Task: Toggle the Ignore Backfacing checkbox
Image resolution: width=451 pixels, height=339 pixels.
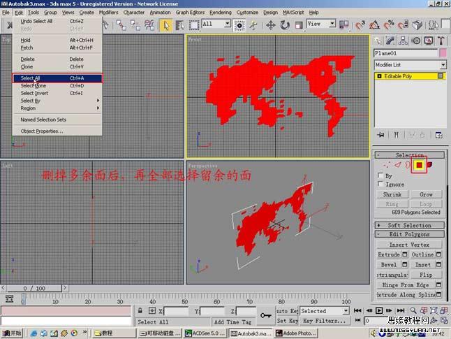Action: point(380,185)
